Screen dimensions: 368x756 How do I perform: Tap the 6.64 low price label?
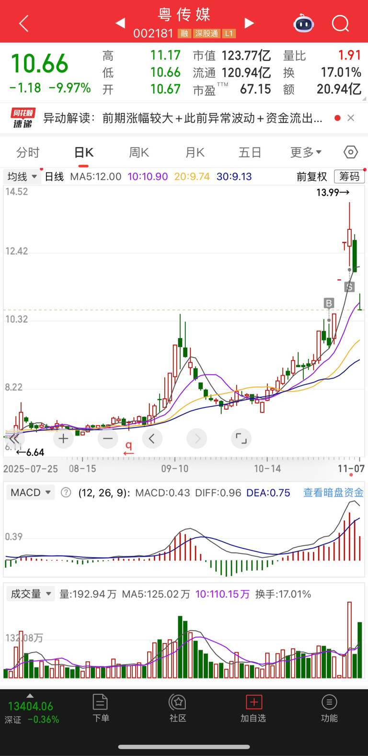coord(30,452)
